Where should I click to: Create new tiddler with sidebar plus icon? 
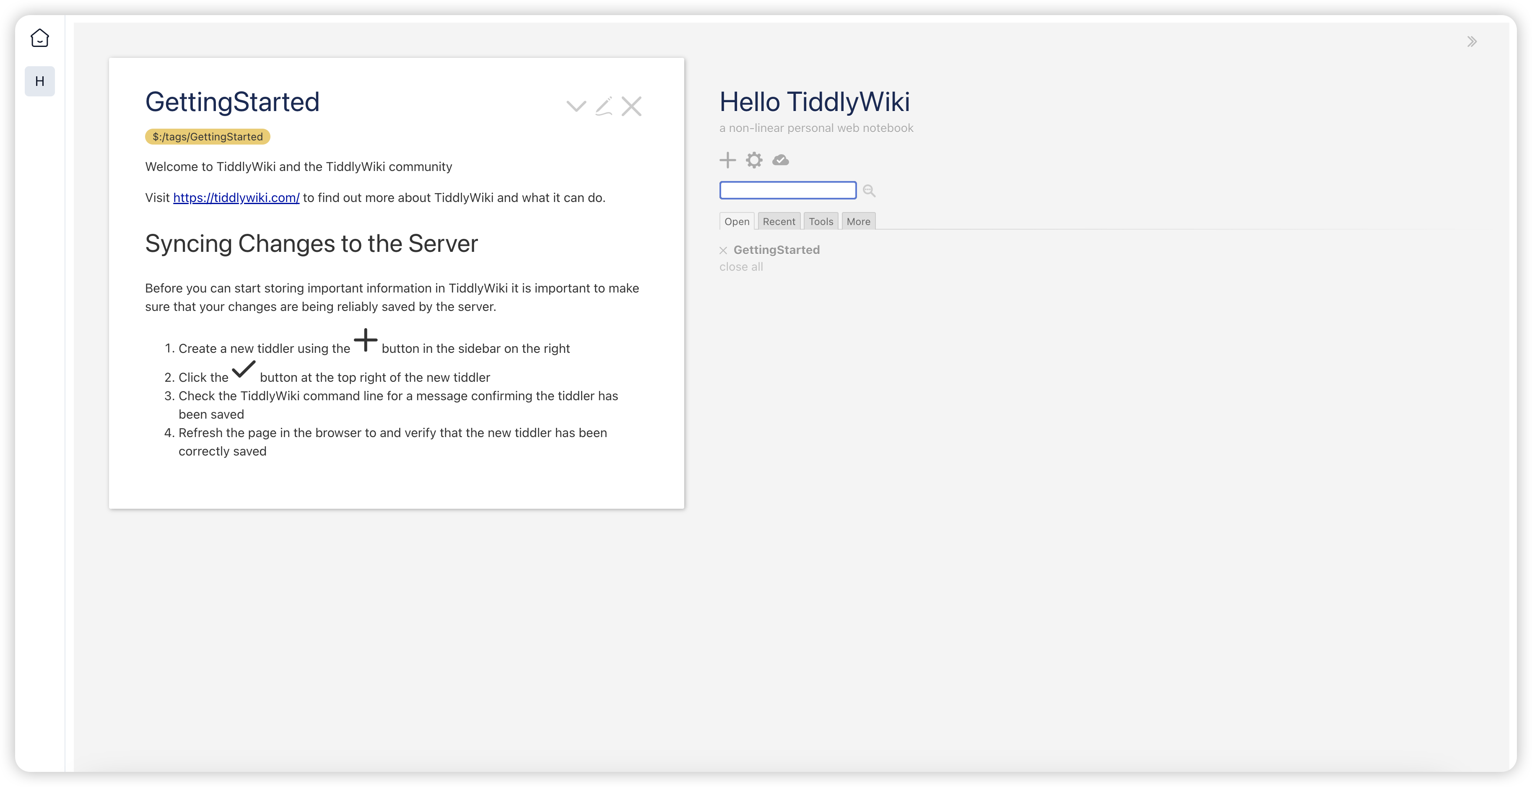pos(727,160)
